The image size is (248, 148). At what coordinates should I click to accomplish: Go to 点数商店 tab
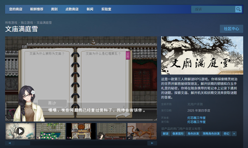[x=72, y=9]
